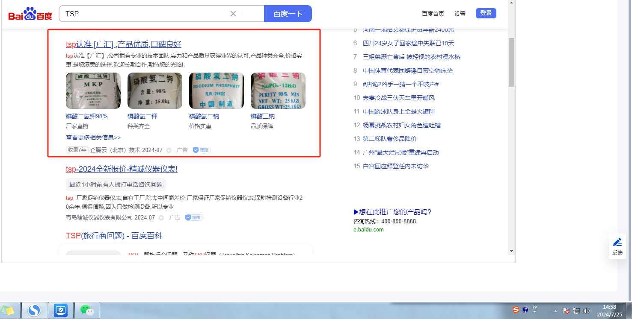Click the 保障 shield badge on 企腾云 ad
632x319 pixels.
(202, 150)
